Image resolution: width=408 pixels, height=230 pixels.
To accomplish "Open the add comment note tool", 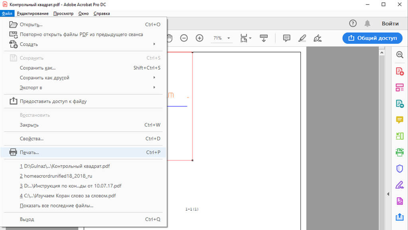I will [286, 38].
